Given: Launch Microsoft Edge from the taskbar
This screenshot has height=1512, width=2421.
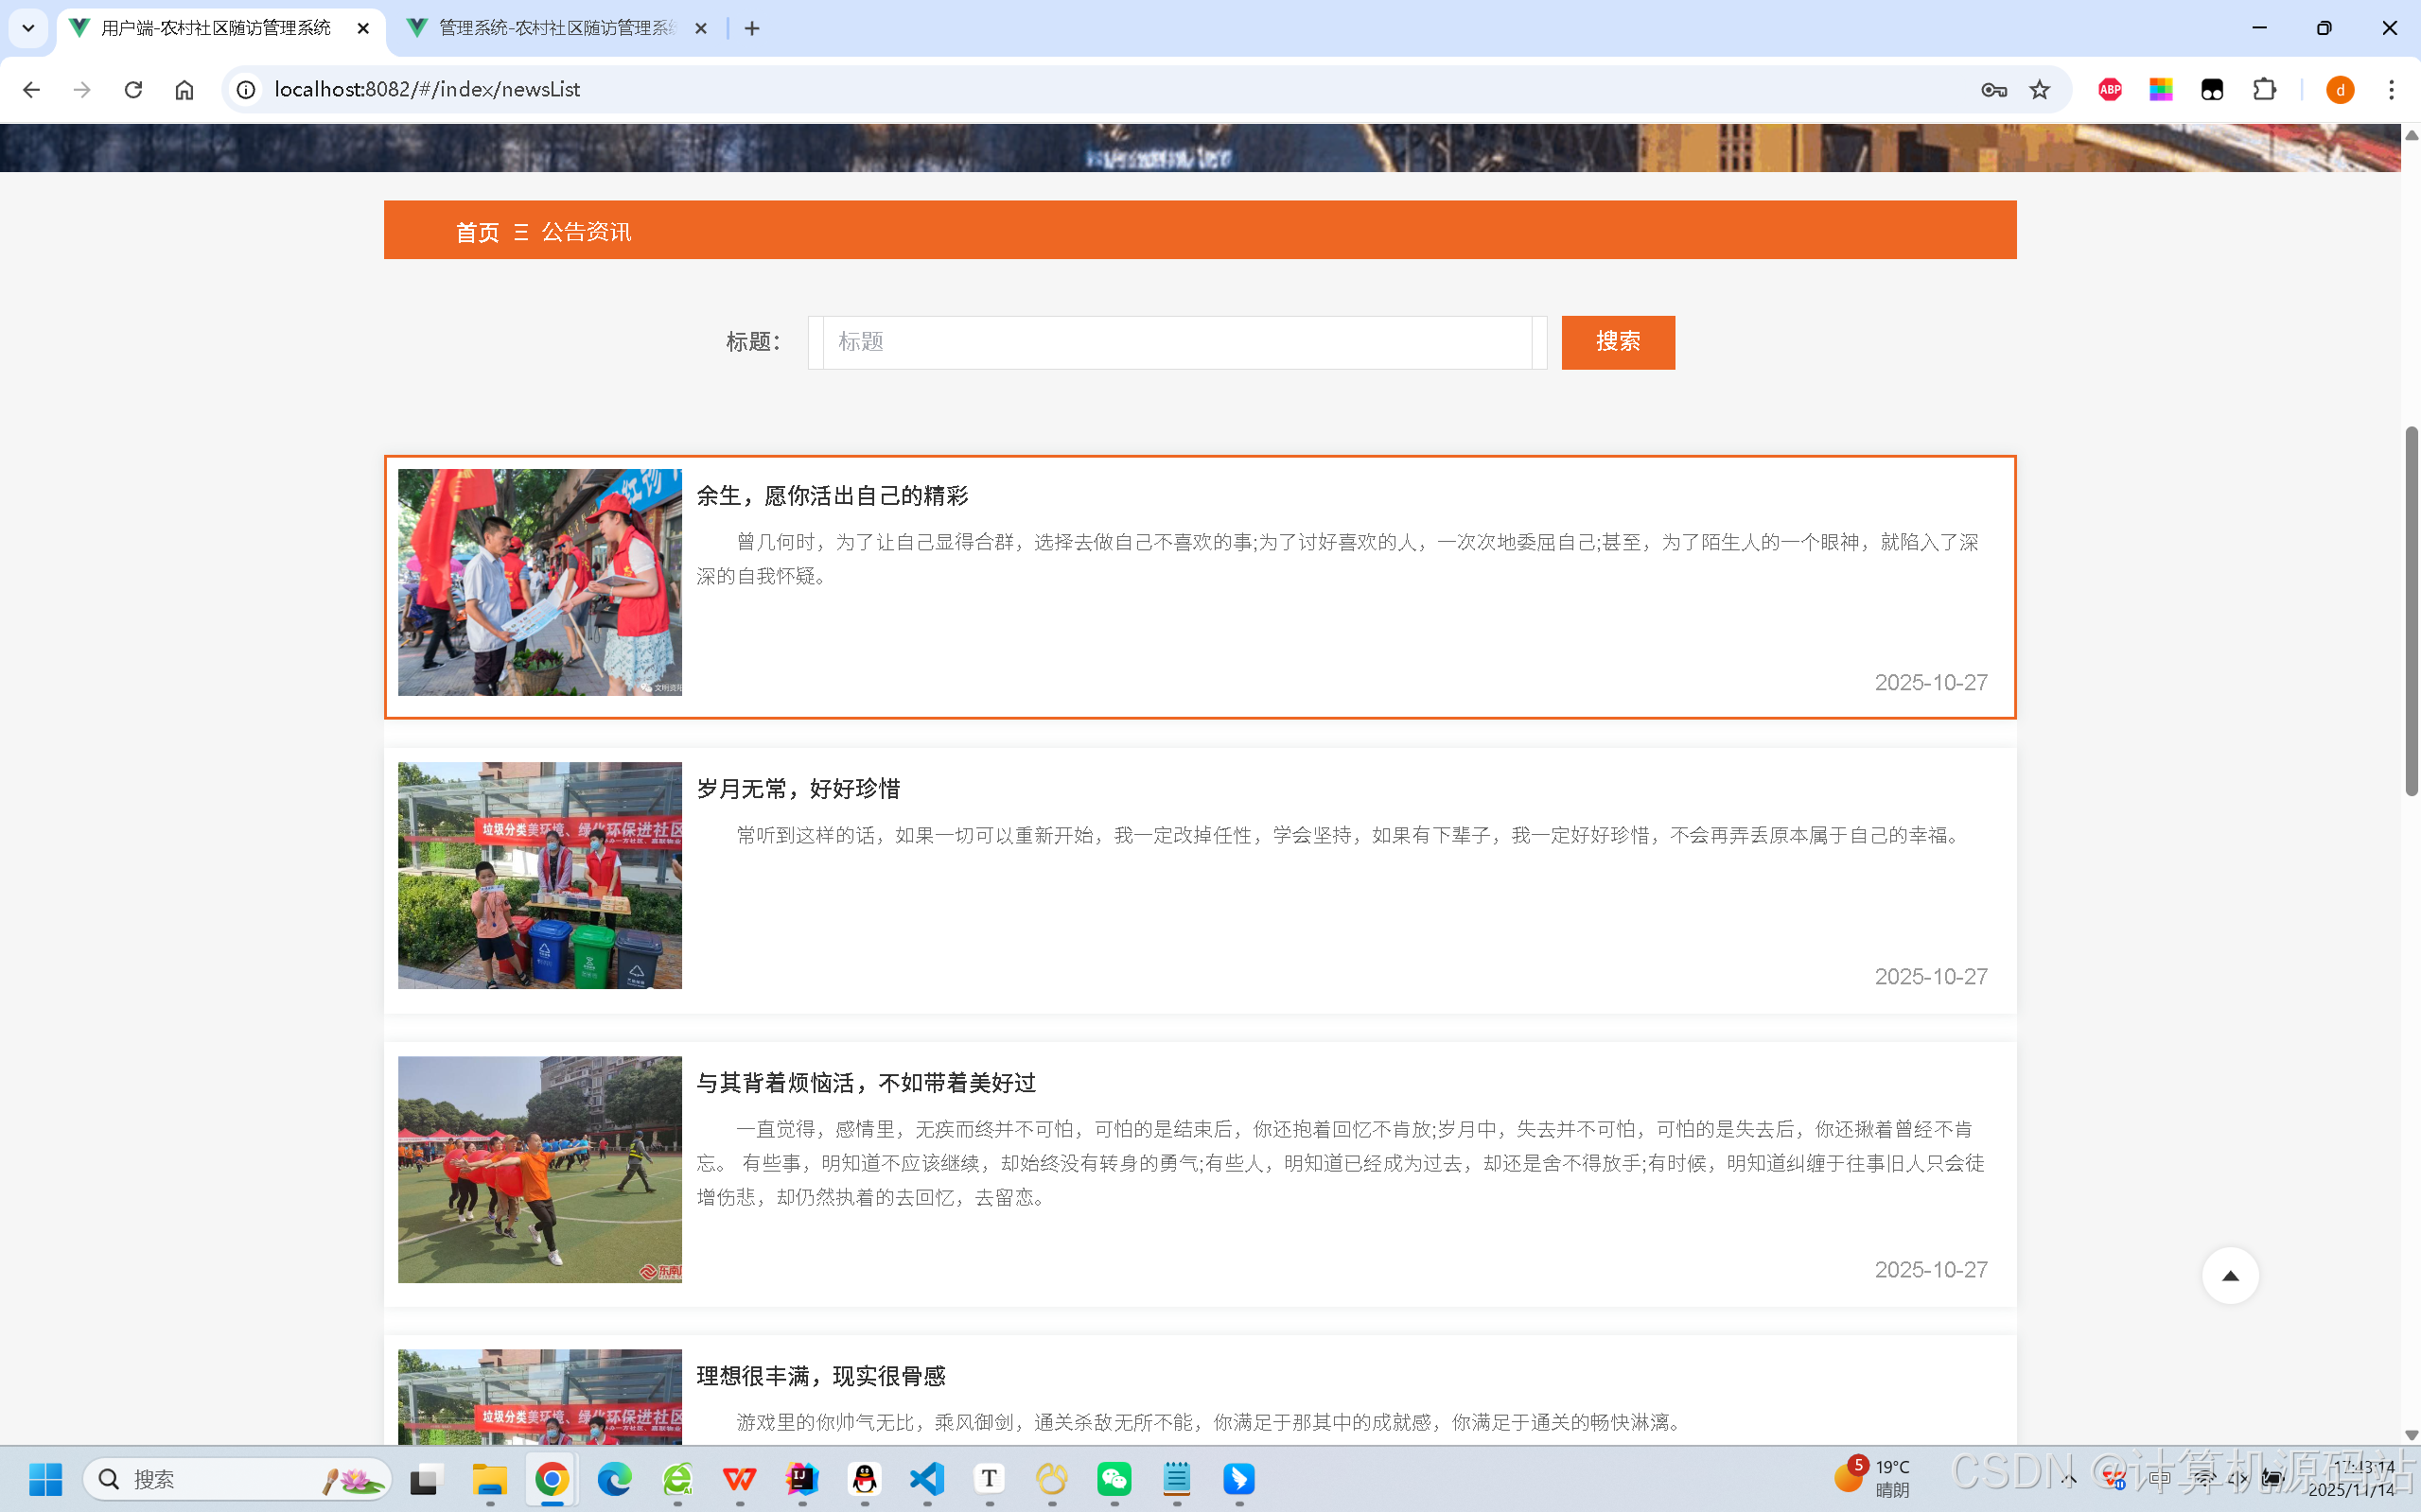Looking at the screenshot, I should (614, 1478).
